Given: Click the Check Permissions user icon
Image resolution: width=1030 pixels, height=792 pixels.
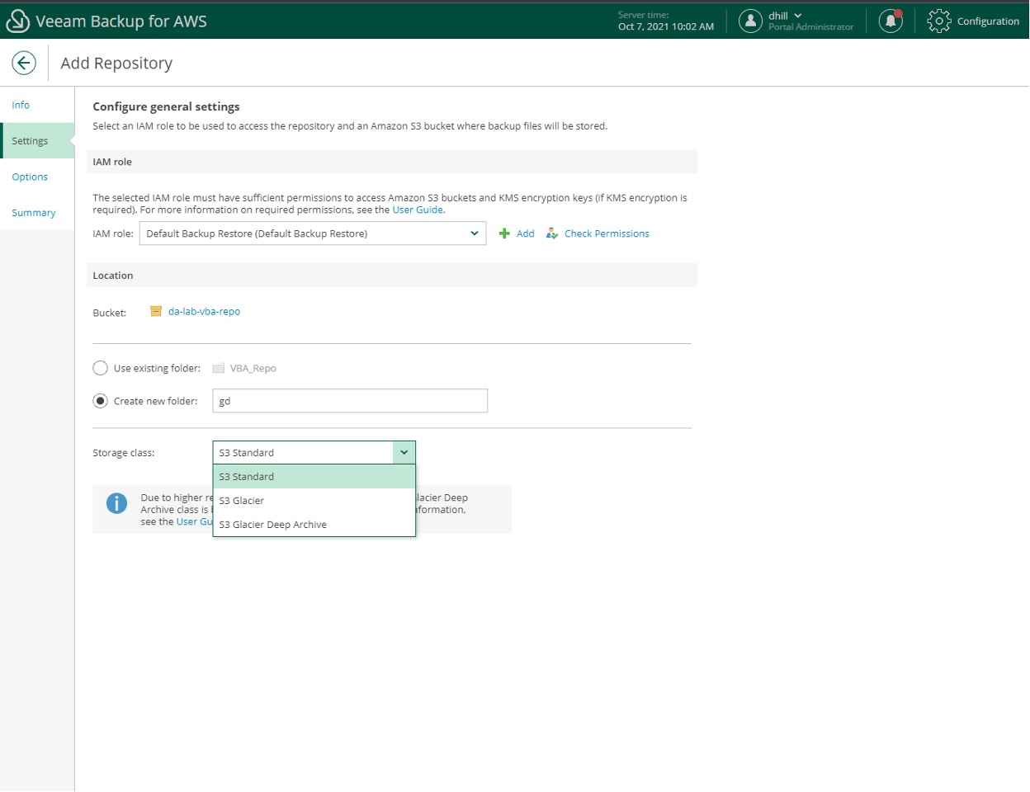Looking at the screenshot, I should coord(552,233).
